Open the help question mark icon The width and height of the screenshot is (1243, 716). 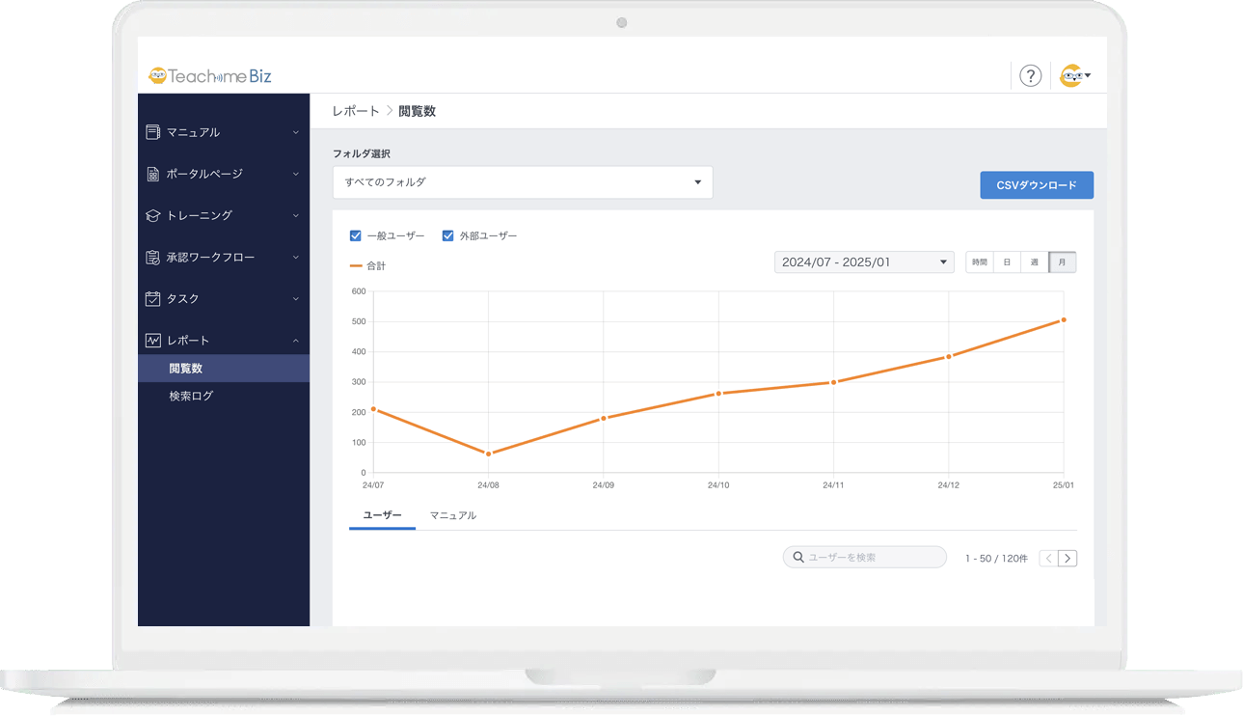pyautogui.click(x=1030, y=76)
